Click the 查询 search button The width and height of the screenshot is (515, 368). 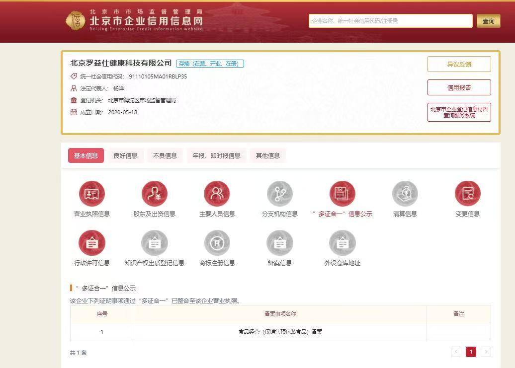[488, 21]
